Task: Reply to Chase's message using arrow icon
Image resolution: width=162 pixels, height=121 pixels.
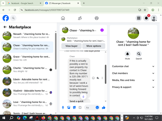Action: (x=98, y=78)
